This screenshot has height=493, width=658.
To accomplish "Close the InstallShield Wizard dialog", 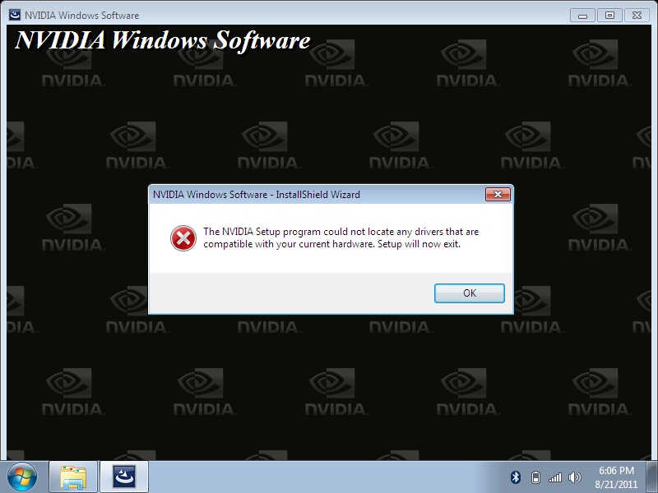I will tap(498, 194).
